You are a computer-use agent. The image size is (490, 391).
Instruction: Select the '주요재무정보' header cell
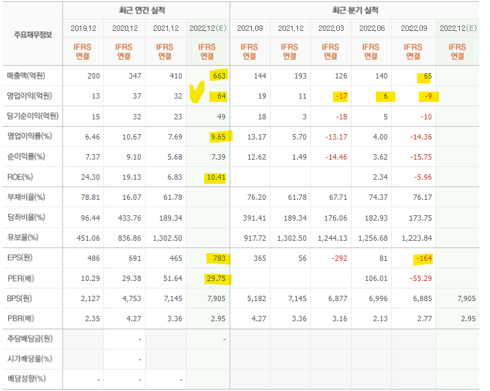[x=33, y=35]
